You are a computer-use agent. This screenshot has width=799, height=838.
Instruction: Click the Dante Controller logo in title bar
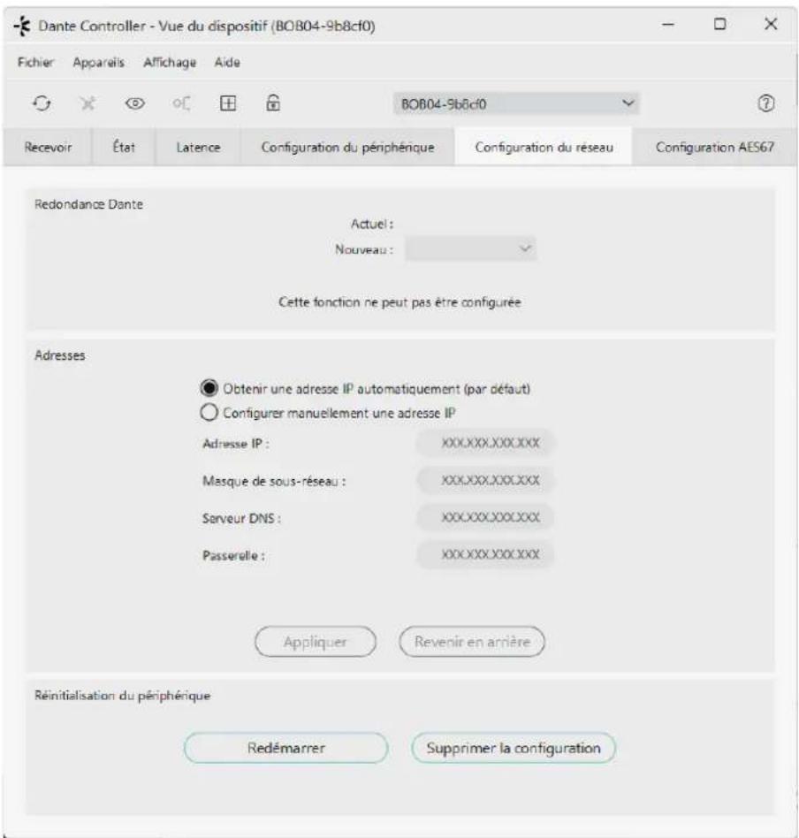(22, 26)
